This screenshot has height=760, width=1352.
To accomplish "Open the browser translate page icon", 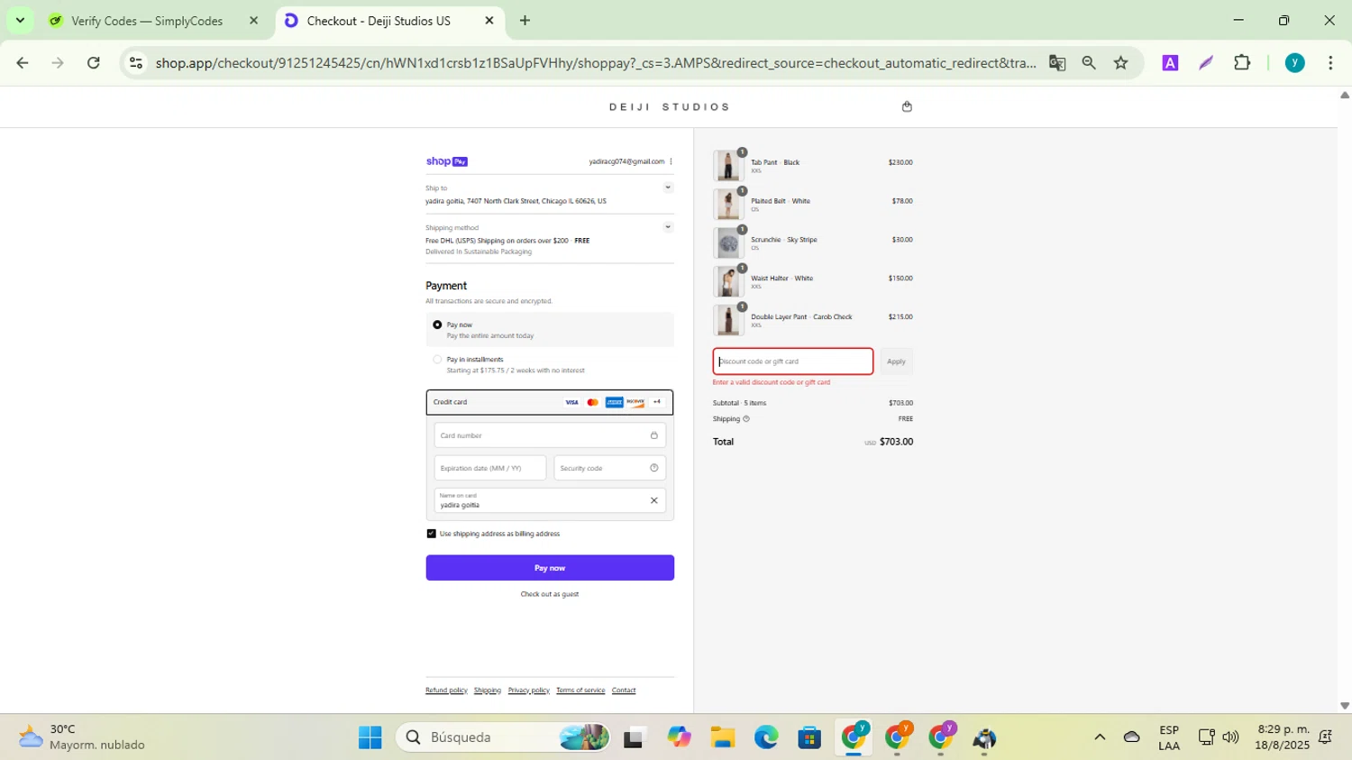I will click(x=1057, y=63).
